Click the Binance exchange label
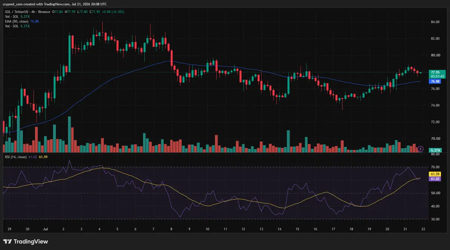 pyautogui.click(x=44, y=12)
